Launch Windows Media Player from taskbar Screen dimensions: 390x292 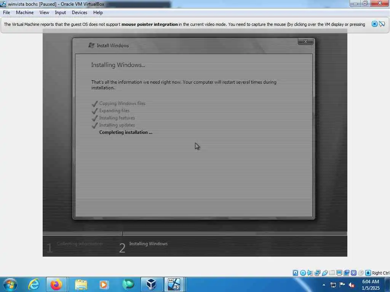coord(104,284)
